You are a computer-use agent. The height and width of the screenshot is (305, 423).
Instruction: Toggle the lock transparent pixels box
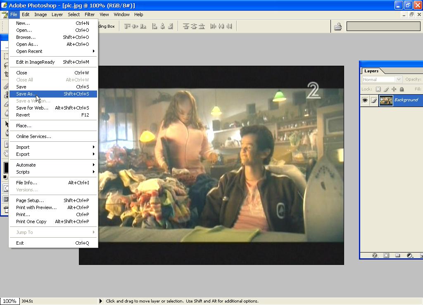(378, 89)
